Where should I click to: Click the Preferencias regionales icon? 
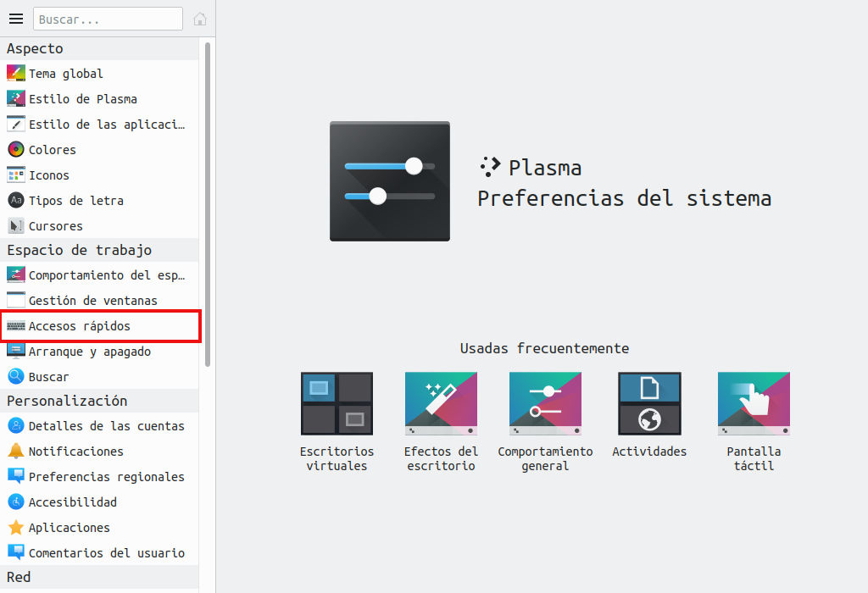point(16,476)
